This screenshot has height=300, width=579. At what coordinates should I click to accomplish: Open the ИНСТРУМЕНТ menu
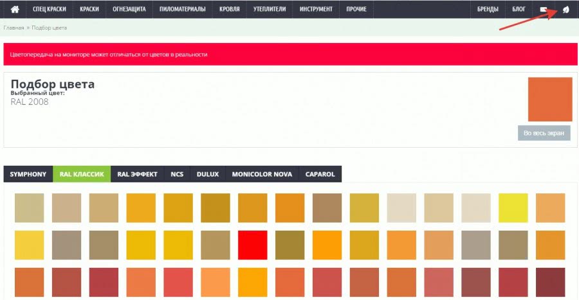tap(316, 10)
